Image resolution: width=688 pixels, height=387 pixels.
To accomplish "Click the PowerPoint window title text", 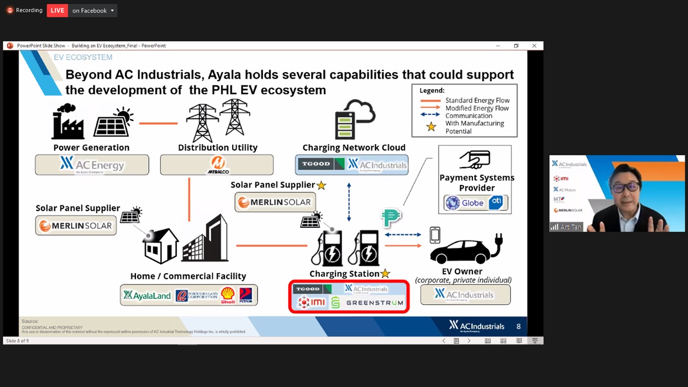I will tap(91, 46).
